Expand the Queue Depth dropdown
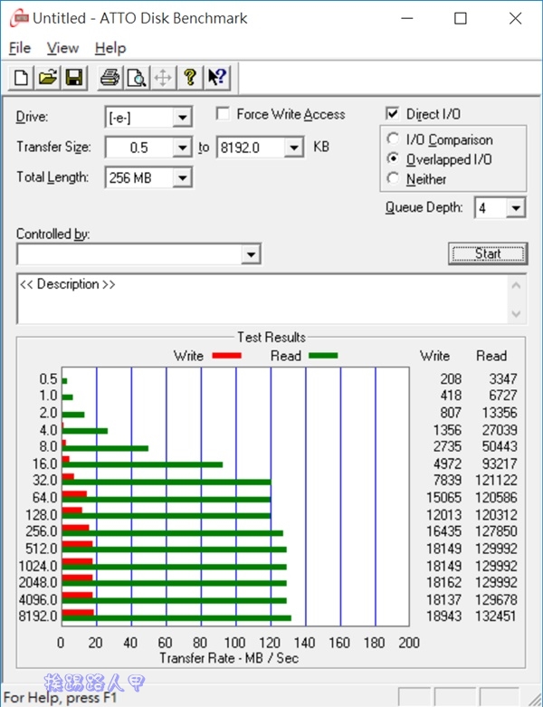 (516, 208)
